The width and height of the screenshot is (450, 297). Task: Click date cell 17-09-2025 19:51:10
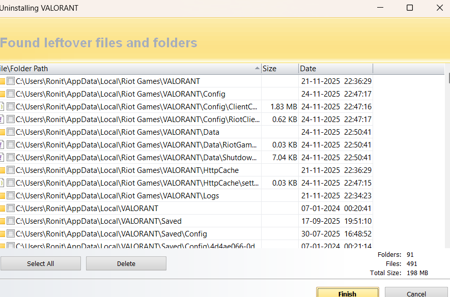tap(336, 221)
